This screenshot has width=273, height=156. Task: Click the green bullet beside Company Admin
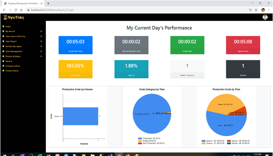(x=3, y=66)
